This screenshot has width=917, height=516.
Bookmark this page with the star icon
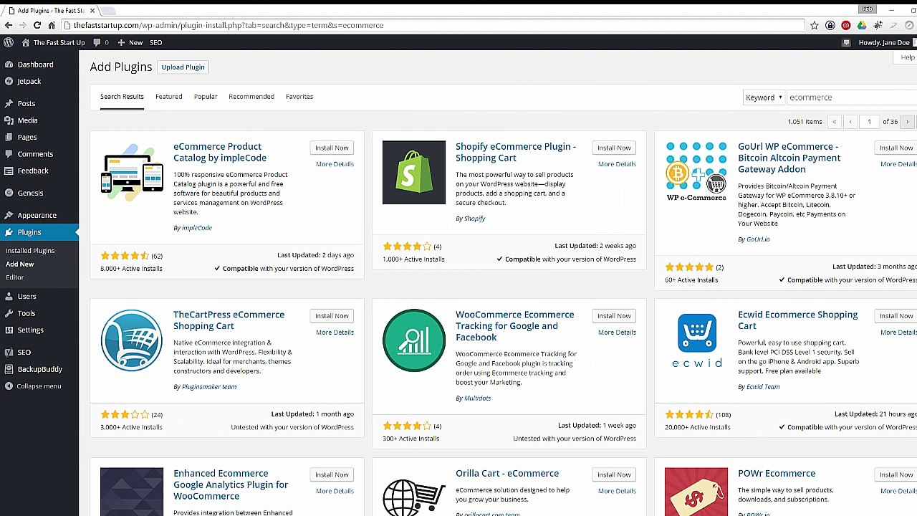814,25
